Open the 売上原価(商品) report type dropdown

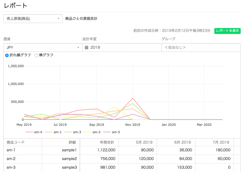click(x=33, y=19)
